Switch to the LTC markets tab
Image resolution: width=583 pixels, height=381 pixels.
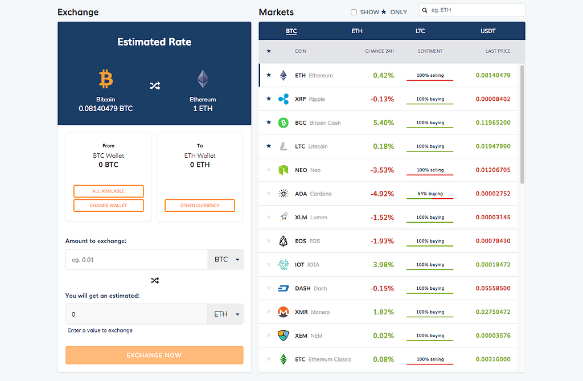(x=420, y=31)
